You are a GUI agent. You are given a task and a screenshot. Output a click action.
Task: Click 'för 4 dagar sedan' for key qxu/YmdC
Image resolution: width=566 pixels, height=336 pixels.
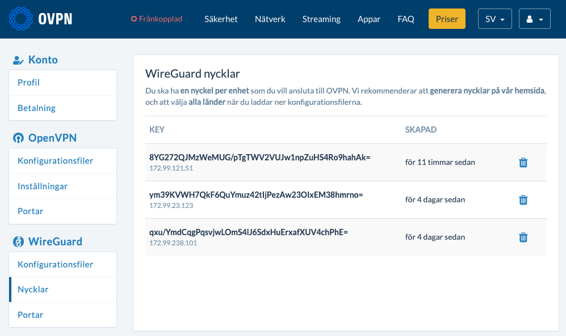pyautogui.click(x=435, y=237)
